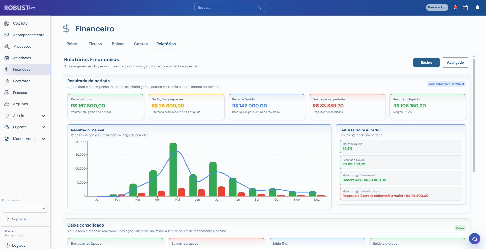Click the Buscar search input field
The height and width of the screenshot is (249, 486).
[230, 8]
